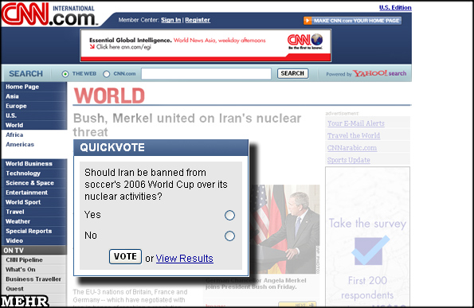Click the CNN International logo
This screenshot has width=474, height=308.
(49, 14)
